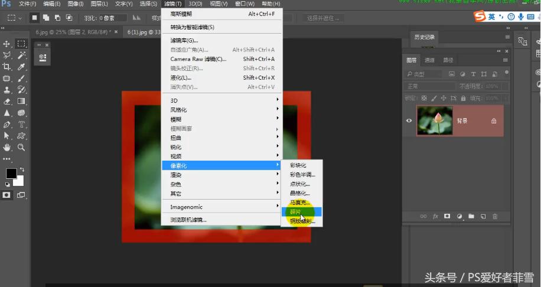
Task: Click the foreground black color swatch
Action: coord(11,173)
